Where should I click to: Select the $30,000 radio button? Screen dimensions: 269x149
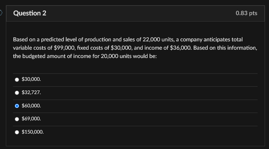pyautogui.click(x=17, y=80)
